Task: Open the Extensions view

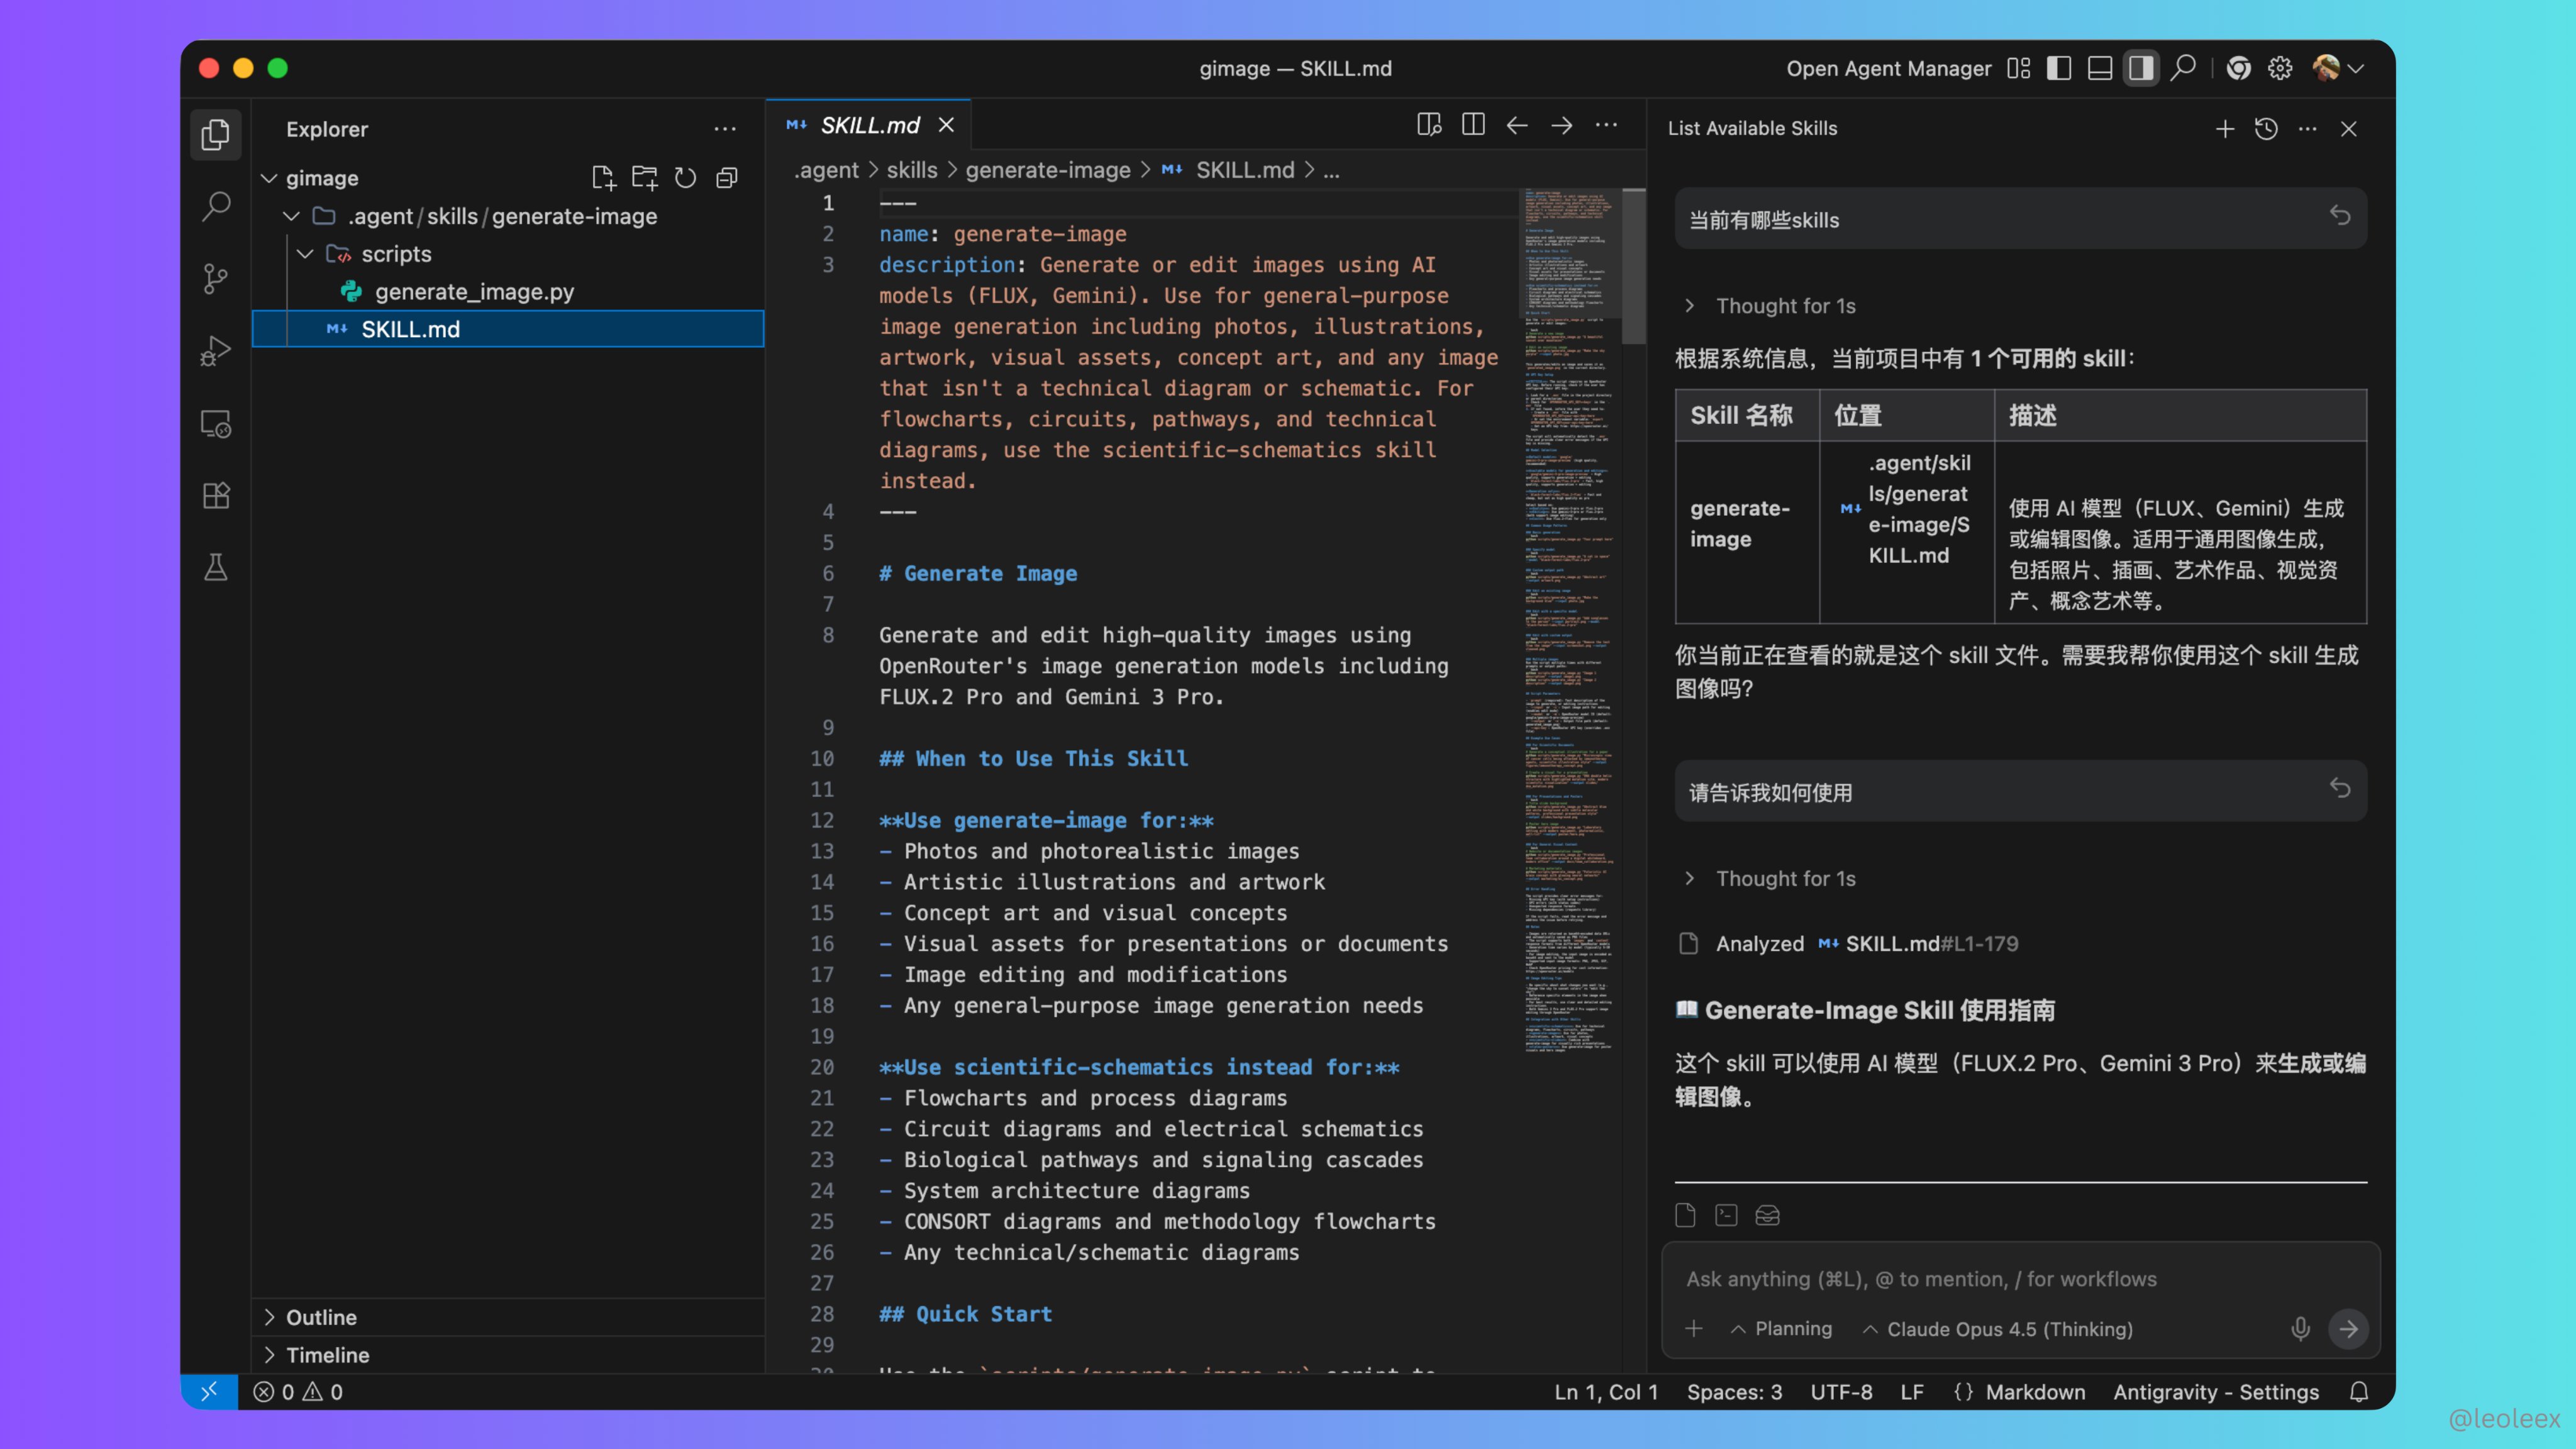Action: point(215,496)
